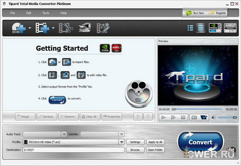Click the large Convert button

[201, 142]
